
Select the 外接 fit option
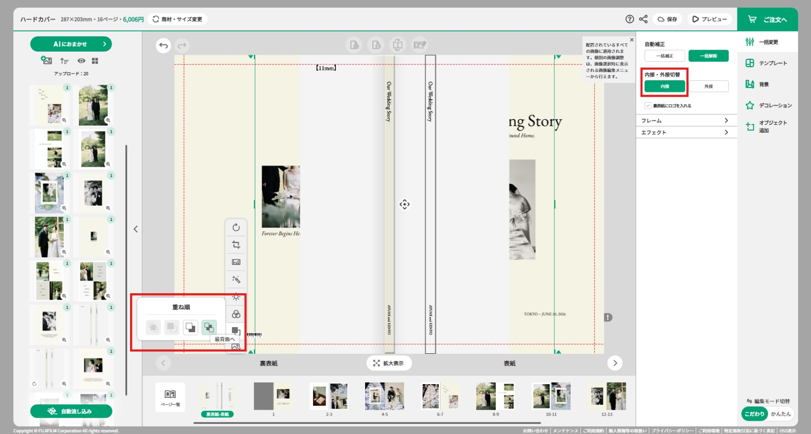click(x=708, y=86)
